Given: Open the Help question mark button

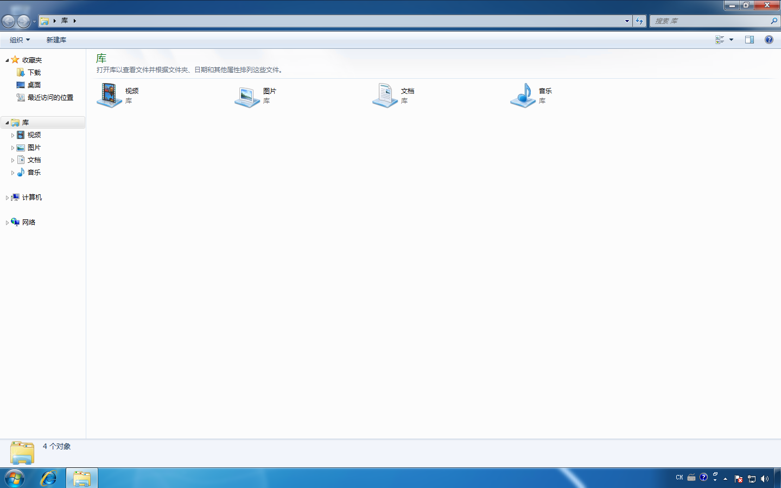Looking at the screenshot, I should tap(769, 40).
